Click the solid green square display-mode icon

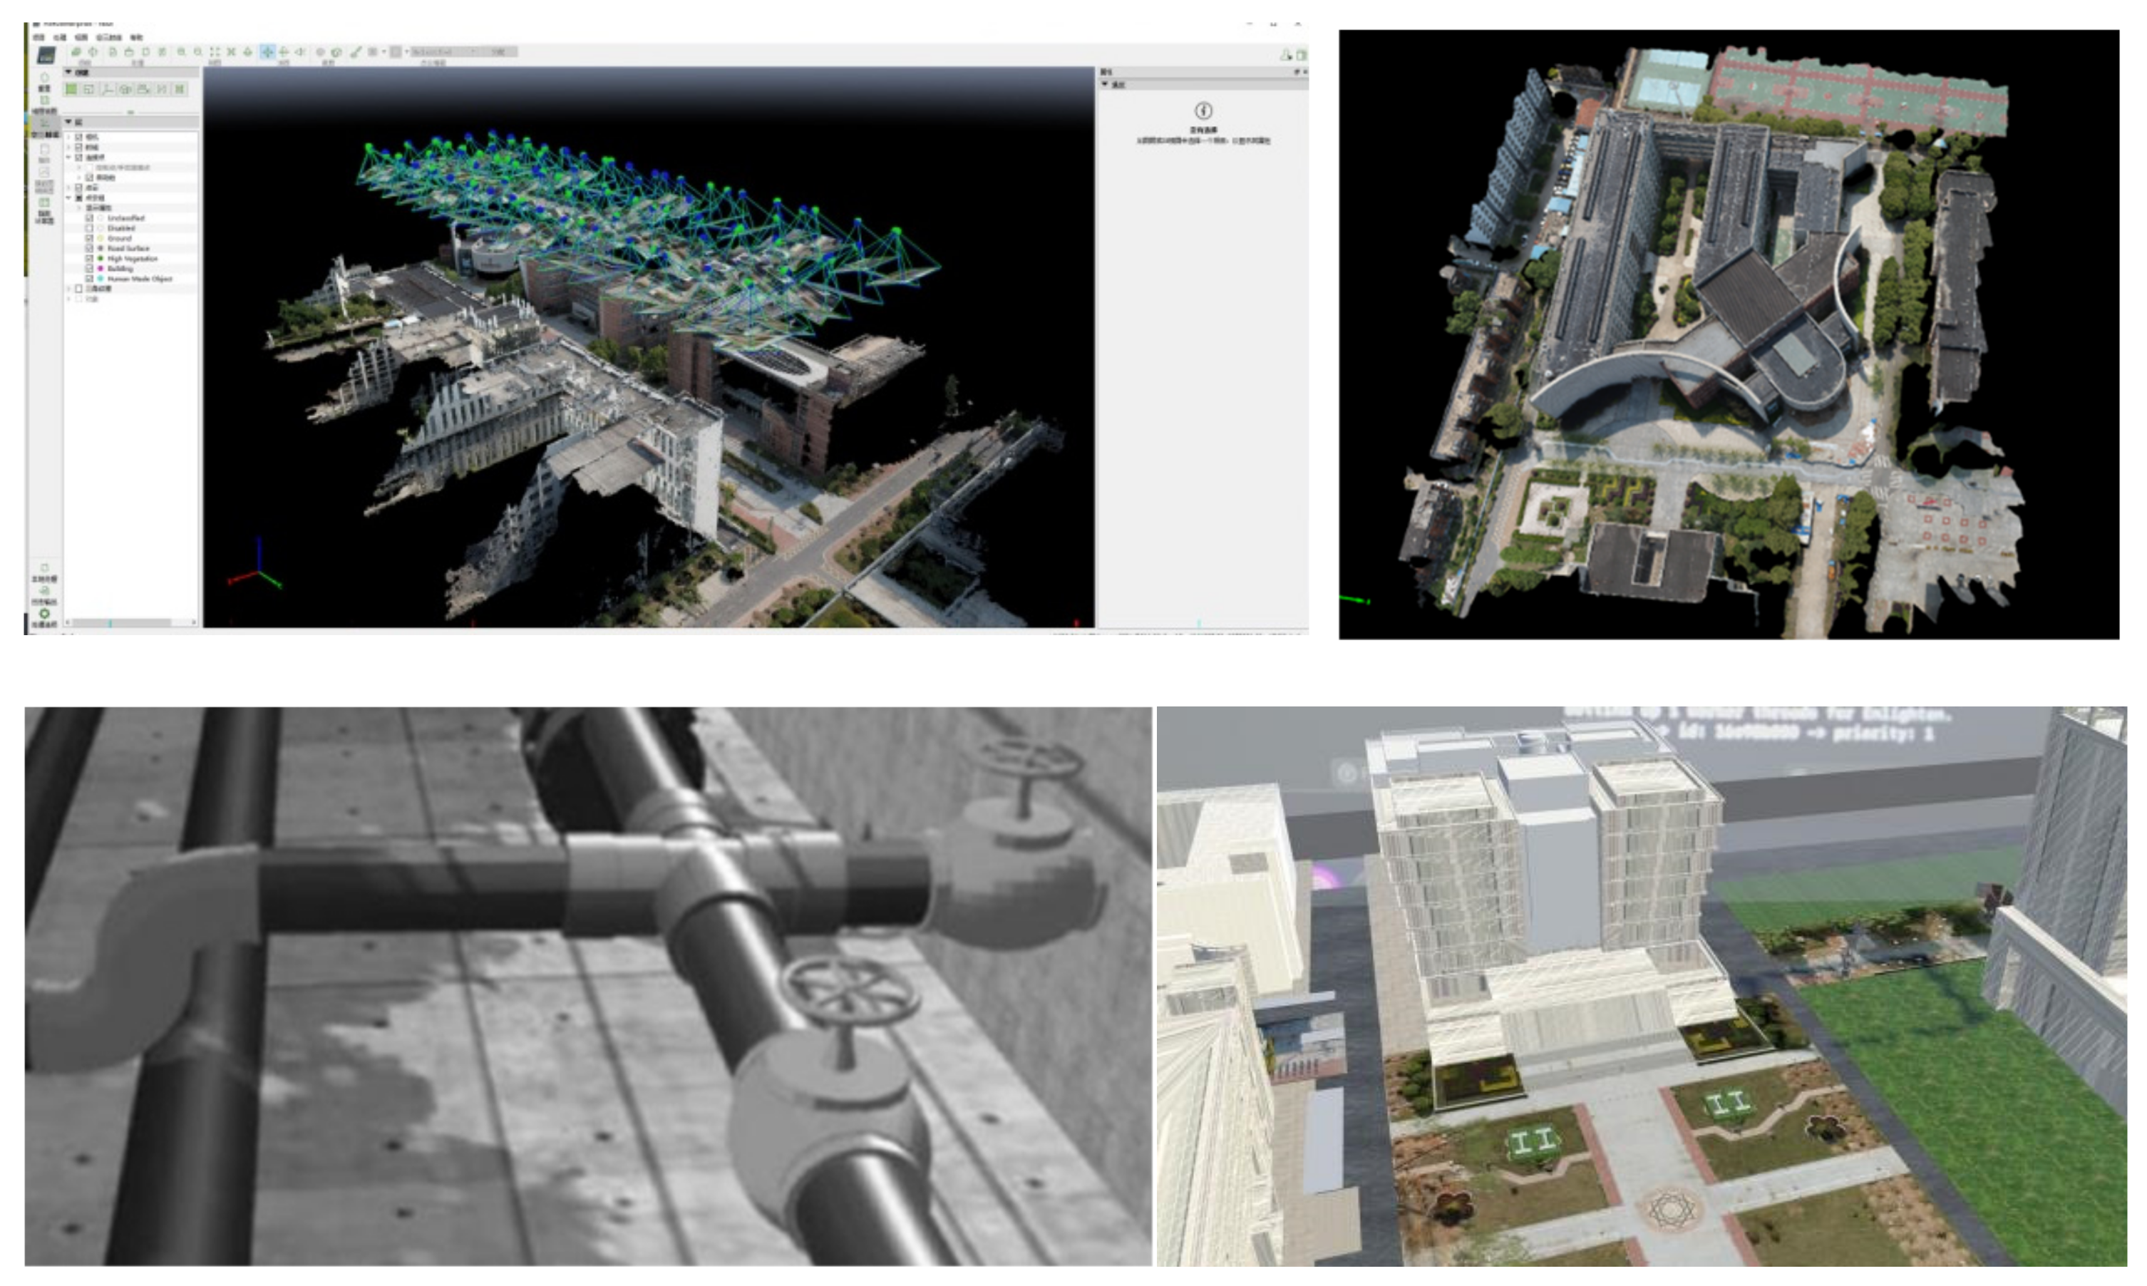pos(72,89)
